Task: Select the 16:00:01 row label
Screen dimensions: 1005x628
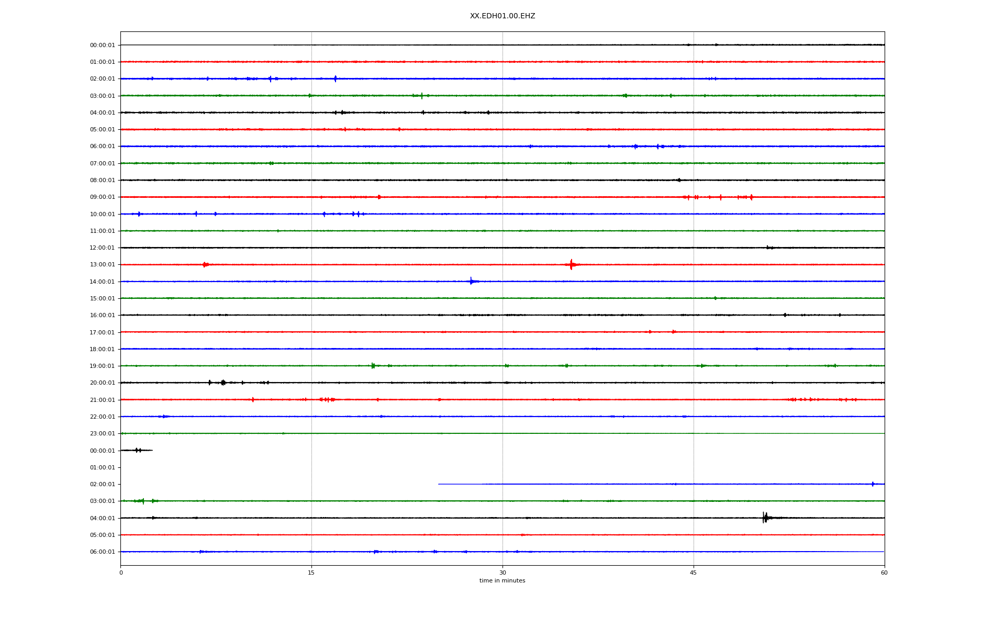Action: 102,316
